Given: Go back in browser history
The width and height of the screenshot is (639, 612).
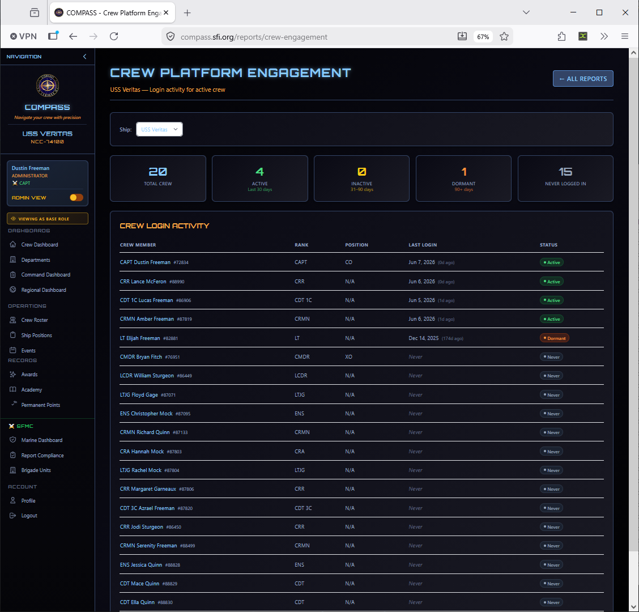Looking at the screenshot, I should coord(73,37).
